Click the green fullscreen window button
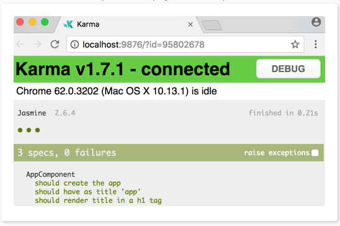The image size is (340, 226). [x=45, y=22]
